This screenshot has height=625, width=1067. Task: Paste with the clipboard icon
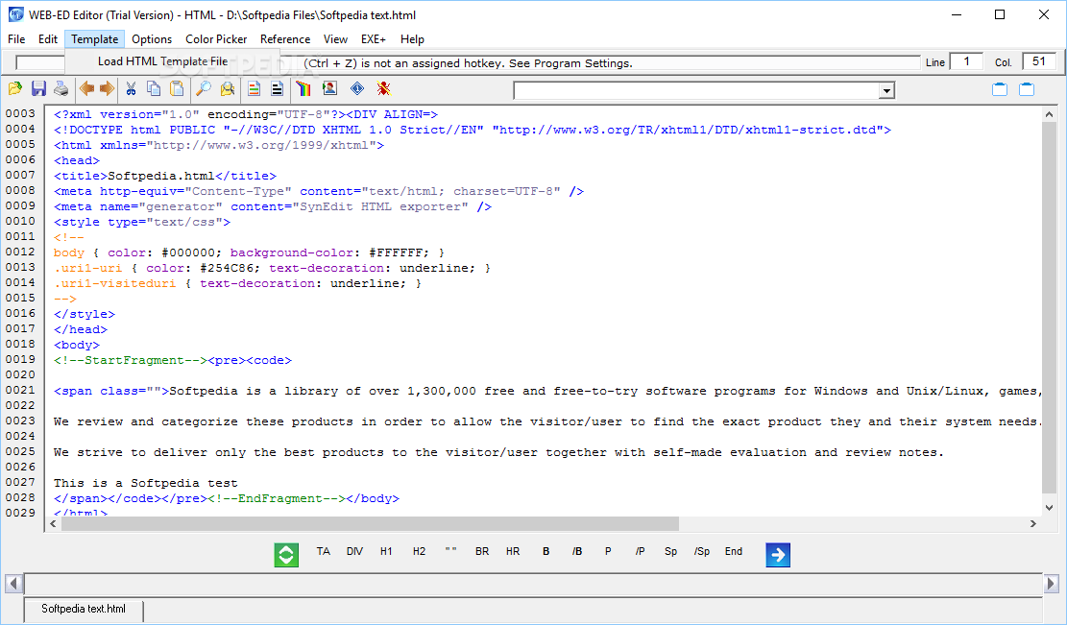[x=177, y=88]
